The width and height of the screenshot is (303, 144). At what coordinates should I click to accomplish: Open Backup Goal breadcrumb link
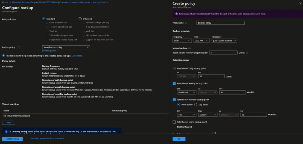[x=99, y=2]
